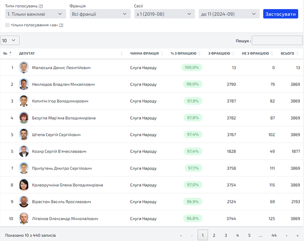304x241 pixels.
Task: Sort by 'З ФРАКЦІЄЮ' column
Action: (221, 53)
